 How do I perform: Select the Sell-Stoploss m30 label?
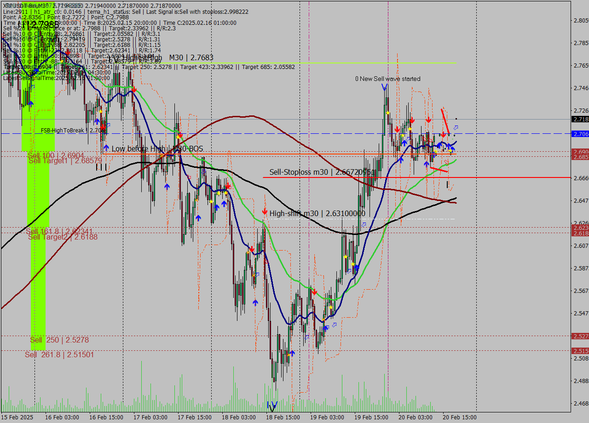point(321,172)
